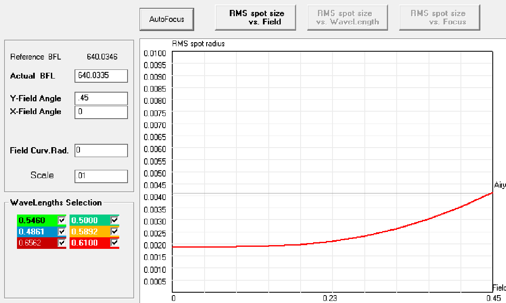Toggle the 0.6100 wavelength checkbox
This screenshot has width=506, height=303.
click(x=114, y=243)
